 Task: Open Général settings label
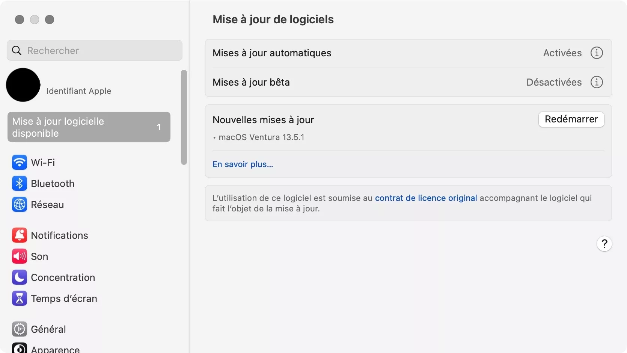coord(48,329)
